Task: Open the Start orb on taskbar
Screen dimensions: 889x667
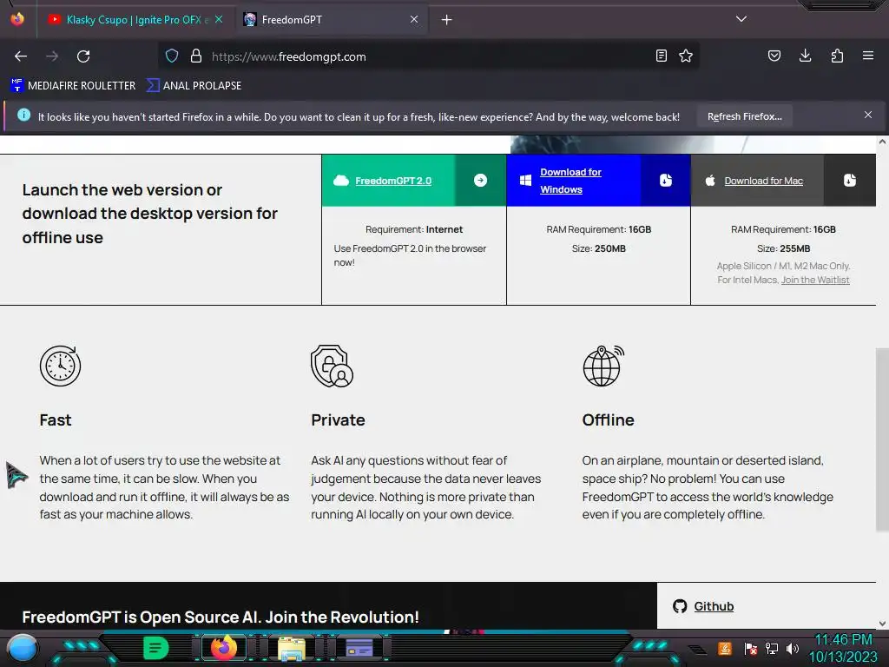Action: coord(23,649)
